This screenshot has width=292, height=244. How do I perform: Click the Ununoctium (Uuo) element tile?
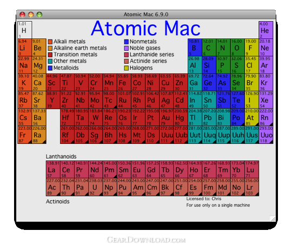266,135
